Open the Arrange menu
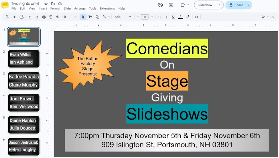Screen dimensions: 279x158 [80, 9]
